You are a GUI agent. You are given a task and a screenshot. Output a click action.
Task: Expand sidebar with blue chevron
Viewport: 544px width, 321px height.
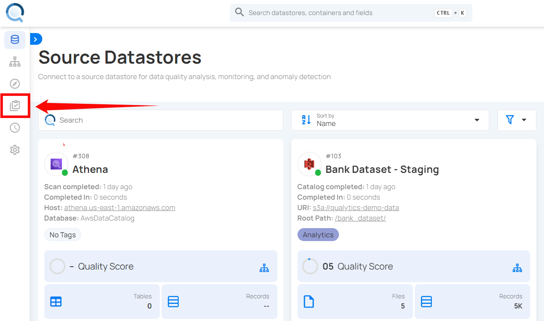coord(36,39)
